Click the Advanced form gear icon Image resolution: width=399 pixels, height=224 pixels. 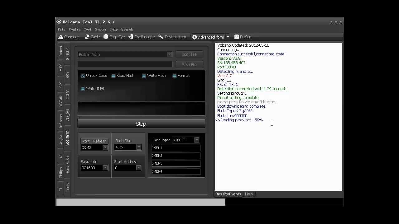click(x=195, y=37)
